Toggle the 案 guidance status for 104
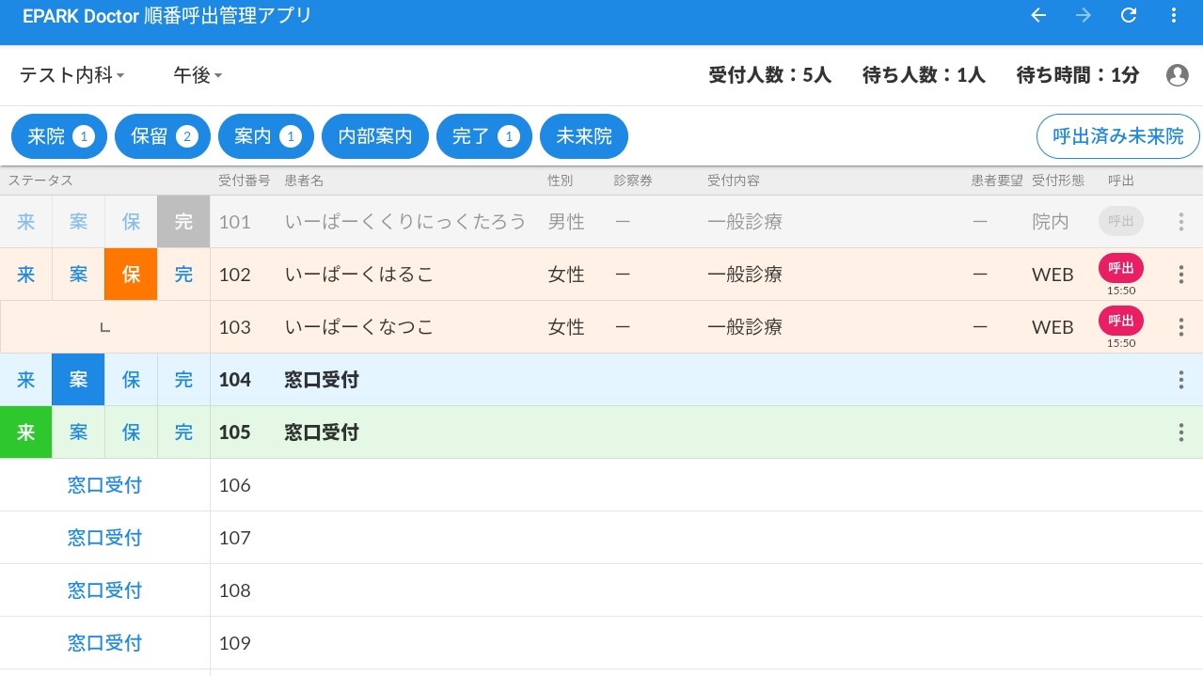Image resolution: width=1203 pixels, height=676 pixels. click(x=78, y=380)
